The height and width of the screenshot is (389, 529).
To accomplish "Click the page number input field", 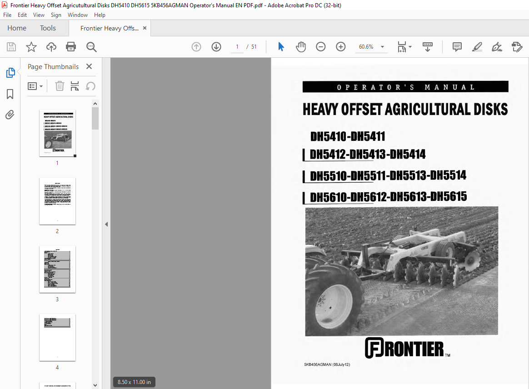I will coord(237,47).
